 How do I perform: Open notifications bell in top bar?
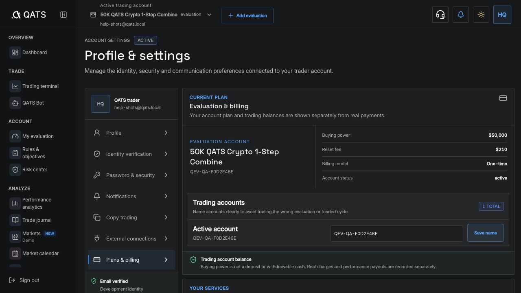coord(461,15)
